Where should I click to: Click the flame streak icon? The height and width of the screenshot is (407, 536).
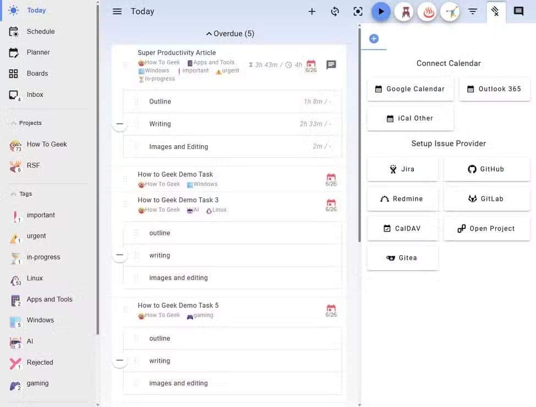click(x=428, y=11)
